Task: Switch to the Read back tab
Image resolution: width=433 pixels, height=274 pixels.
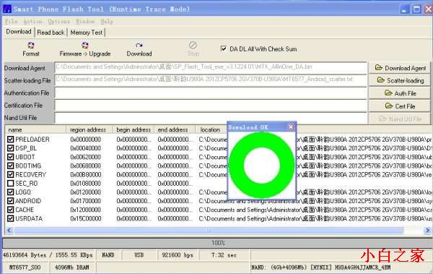Action: click(x=51, y=33)
